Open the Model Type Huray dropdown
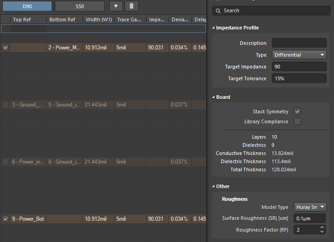This screenshot has height=242, width=334. (310, 207)
